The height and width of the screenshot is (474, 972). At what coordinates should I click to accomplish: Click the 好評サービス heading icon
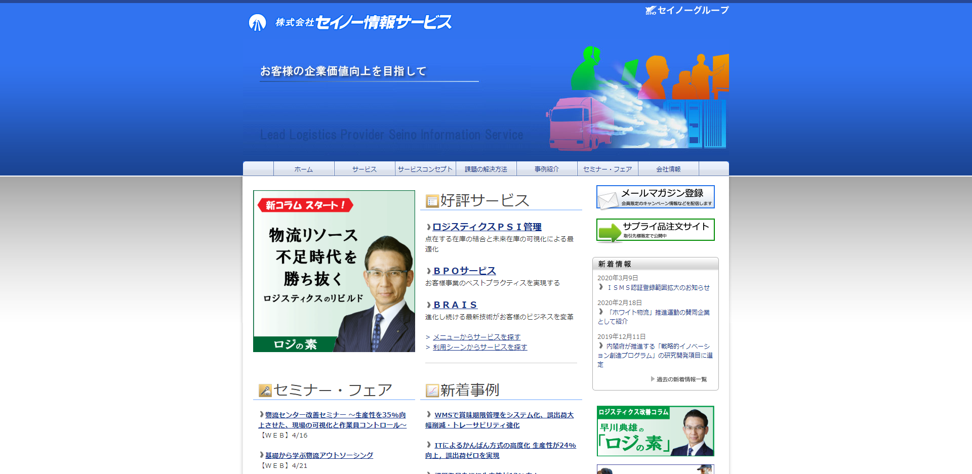(432, 201)
